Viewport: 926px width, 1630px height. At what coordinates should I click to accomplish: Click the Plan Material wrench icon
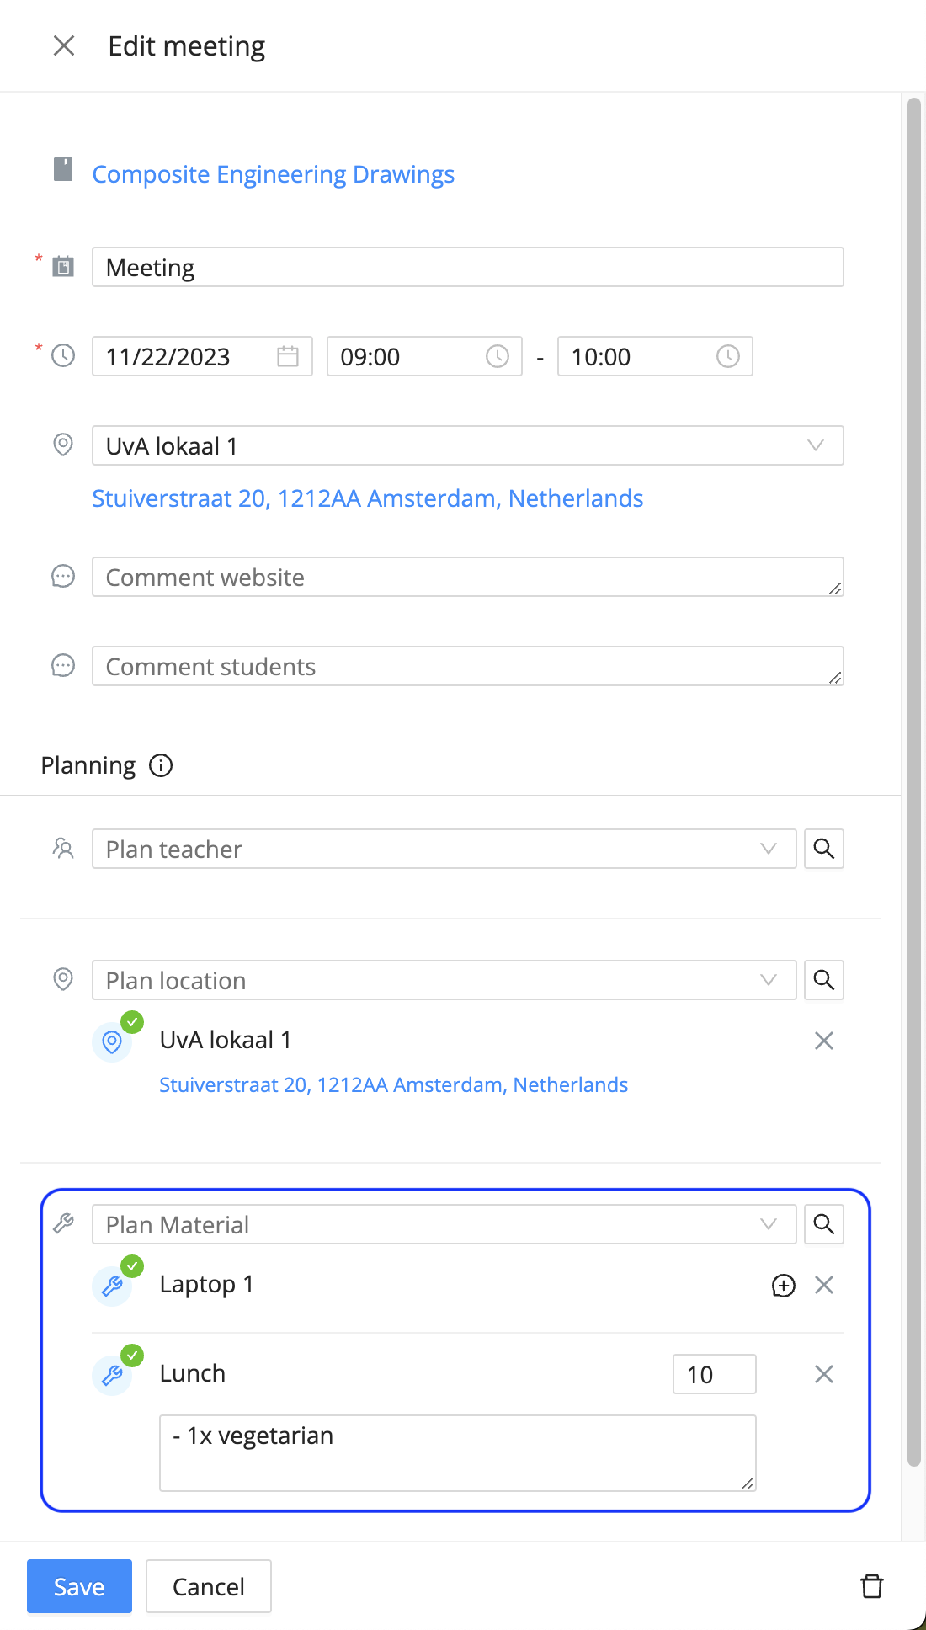tap(63, 1223)
